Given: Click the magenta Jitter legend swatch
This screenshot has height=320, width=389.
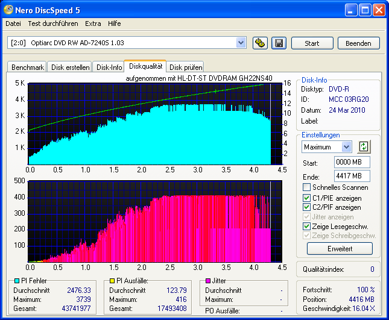Looking at the screenshot, I should coord(208,281).
